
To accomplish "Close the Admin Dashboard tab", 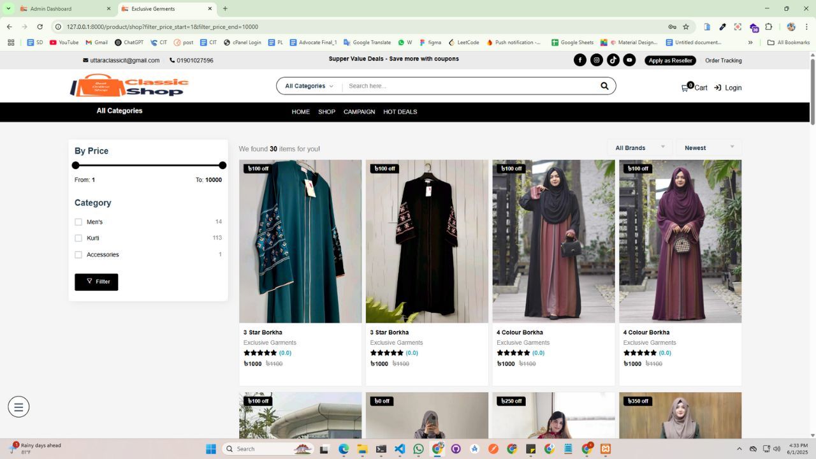I will (108, 9).
